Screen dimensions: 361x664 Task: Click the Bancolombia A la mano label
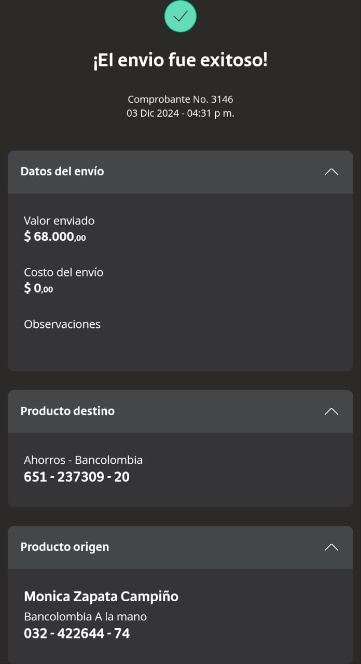85,617
